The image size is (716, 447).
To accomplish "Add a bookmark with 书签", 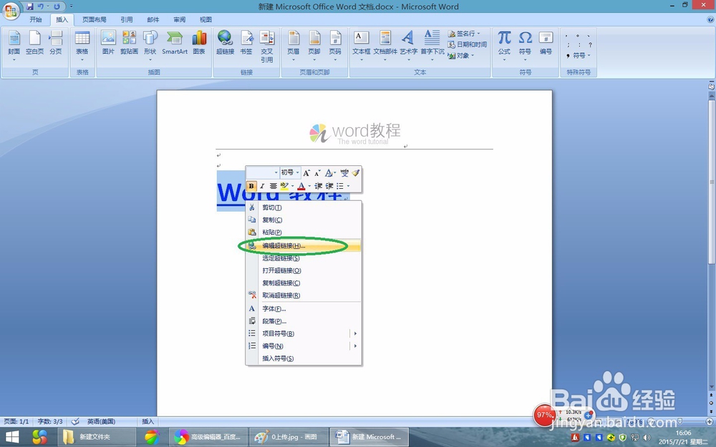I will (246, 43).
